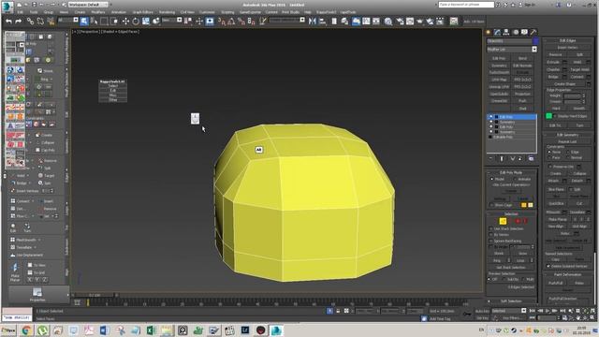Open the Edit menu
599x337 pixels.
tap(20, 12)
